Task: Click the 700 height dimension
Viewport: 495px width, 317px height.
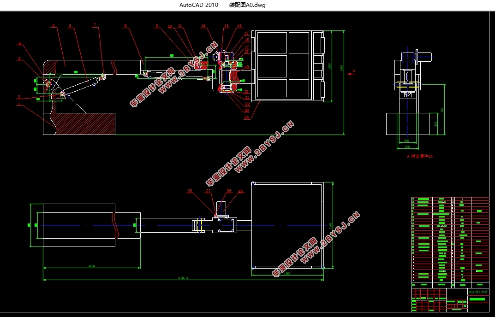Action: point(442,110)
